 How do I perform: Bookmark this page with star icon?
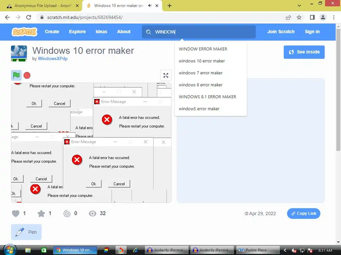[x=299, y=17]
